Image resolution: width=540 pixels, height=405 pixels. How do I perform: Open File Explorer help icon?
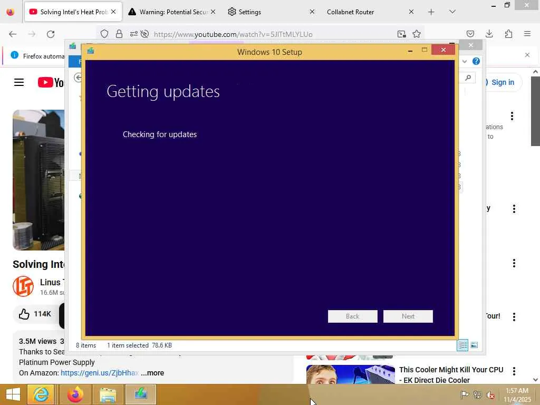coord(476,61)
